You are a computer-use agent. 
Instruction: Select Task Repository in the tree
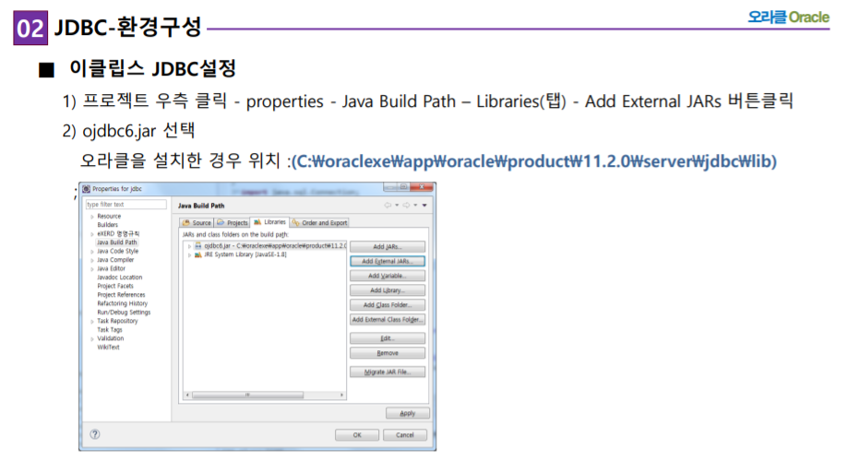(x=117, y=321)
